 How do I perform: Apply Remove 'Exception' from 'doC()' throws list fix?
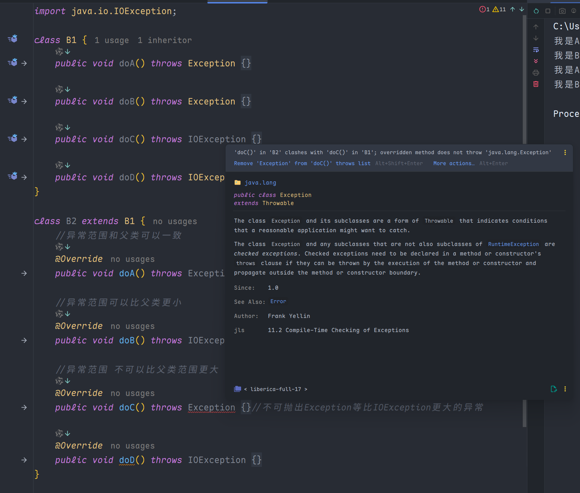click(302, 163)
